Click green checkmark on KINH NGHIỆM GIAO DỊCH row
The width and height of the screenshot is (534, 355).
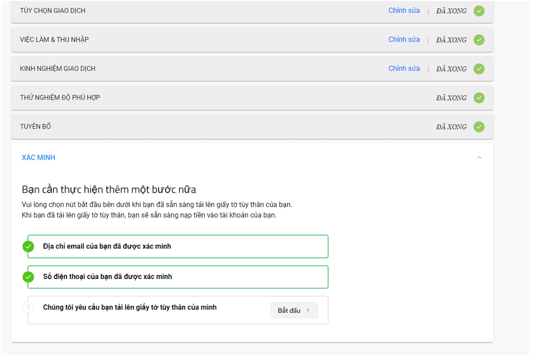click(x=479, y=69)
